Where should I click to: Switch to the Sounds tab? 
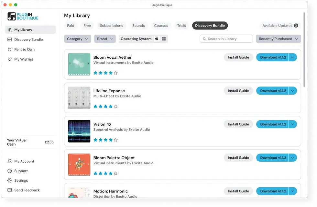tap(138, 26)
